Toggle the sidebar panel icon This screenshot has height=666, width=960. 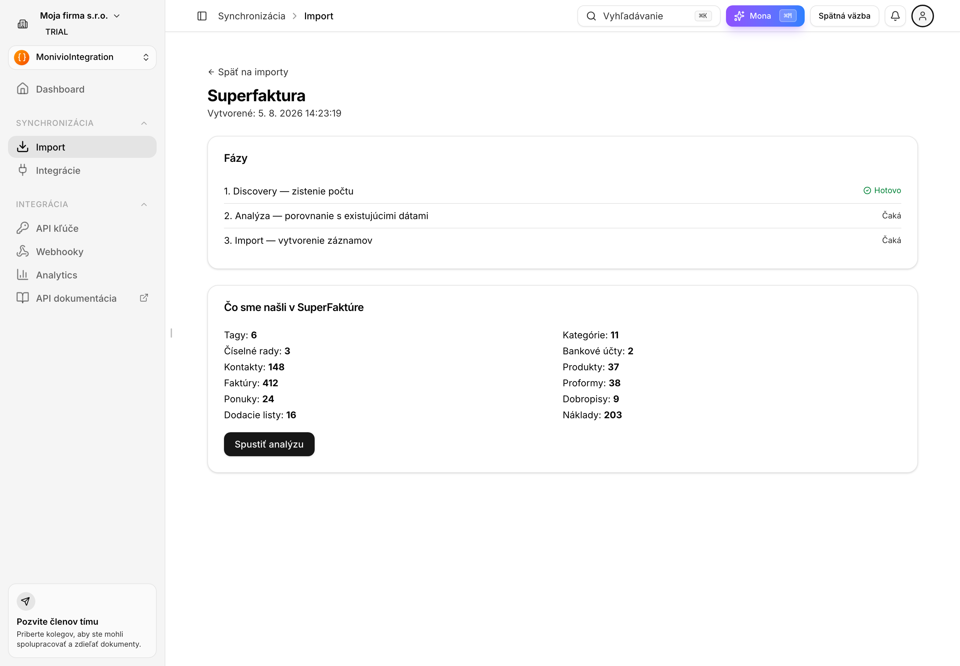click(202, 16)
